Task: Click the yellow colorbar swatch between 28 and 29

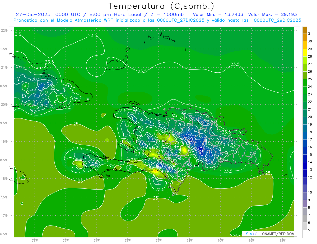Action: pyautogui.click(x=305, y=52)
